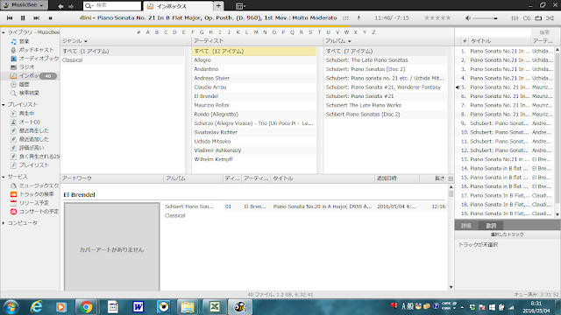Viewport: 561px width, 315px height.
Task: Open Microsoft Word from the taskbar
Action: pyautogui.click(x=138, y=307)
